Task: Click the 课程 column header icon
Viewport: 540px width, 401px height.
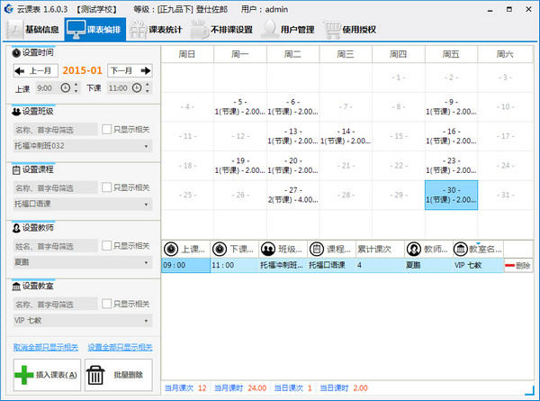Action: click(316, 249)
